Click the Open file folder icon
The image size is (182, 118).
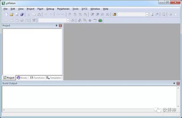[x=12, y=14]
